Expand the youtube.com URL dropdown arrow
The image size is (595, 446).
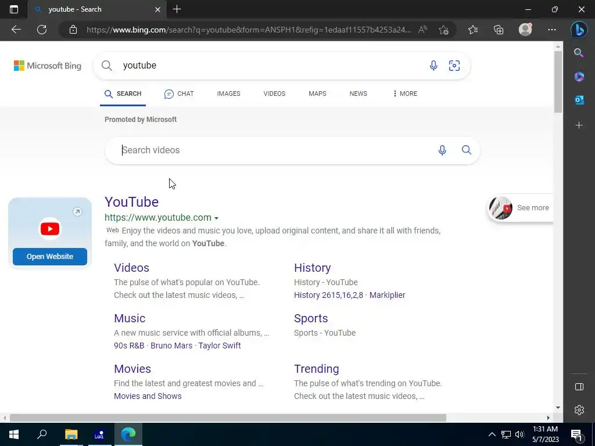[x=216, y=218]
